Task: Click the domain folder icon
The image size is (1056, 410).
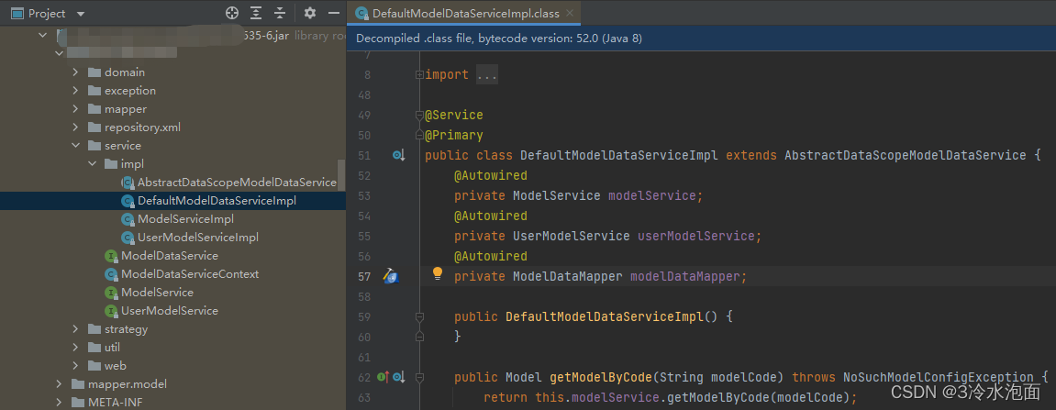Action: pos(94,72)
